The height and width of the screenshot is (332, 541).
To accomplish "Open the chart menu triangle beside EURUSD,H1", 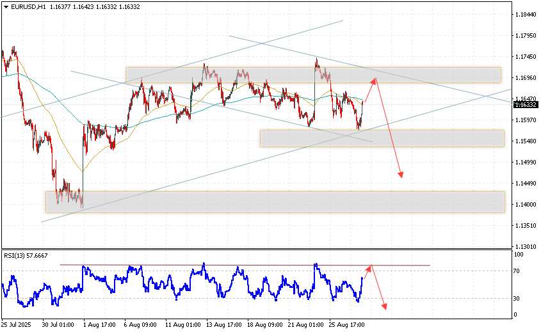I will click(6, 6).
